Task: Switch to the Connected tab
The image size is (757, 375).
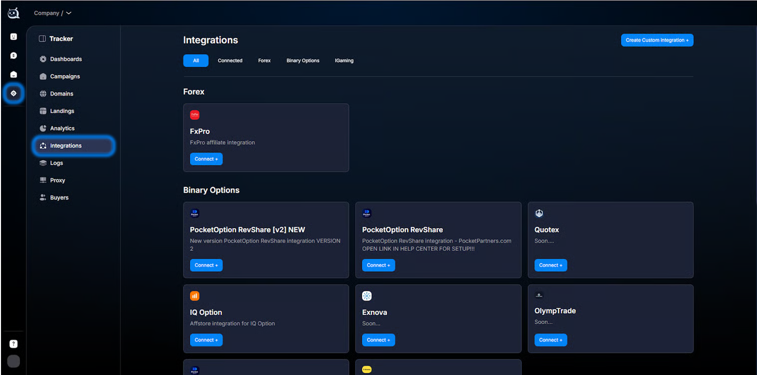Action: click(230, 61)
